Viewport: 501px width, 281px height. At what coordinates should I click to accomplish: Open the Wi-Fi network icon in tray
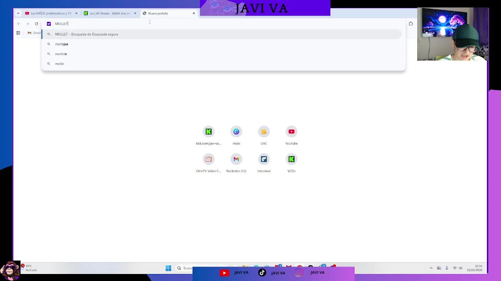(454, 268)
